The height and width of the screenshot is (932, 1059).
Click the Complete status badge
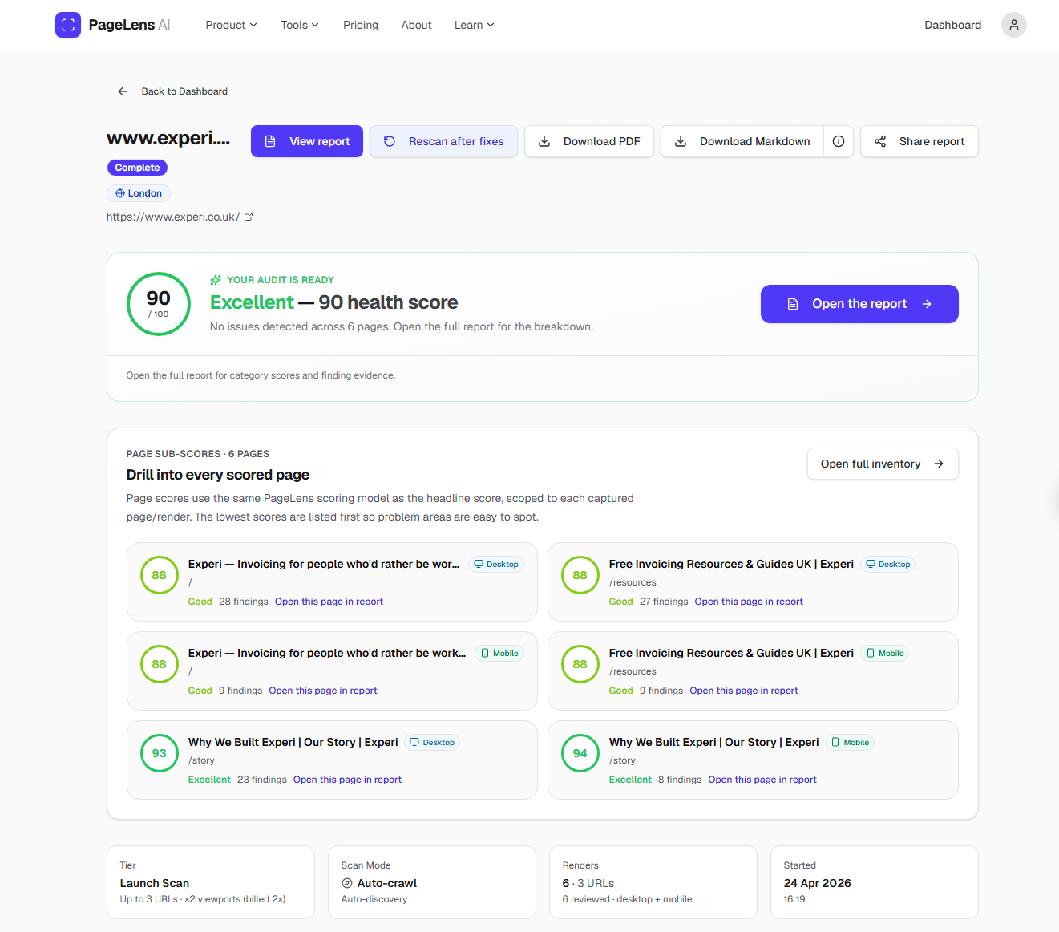point(137,168)
